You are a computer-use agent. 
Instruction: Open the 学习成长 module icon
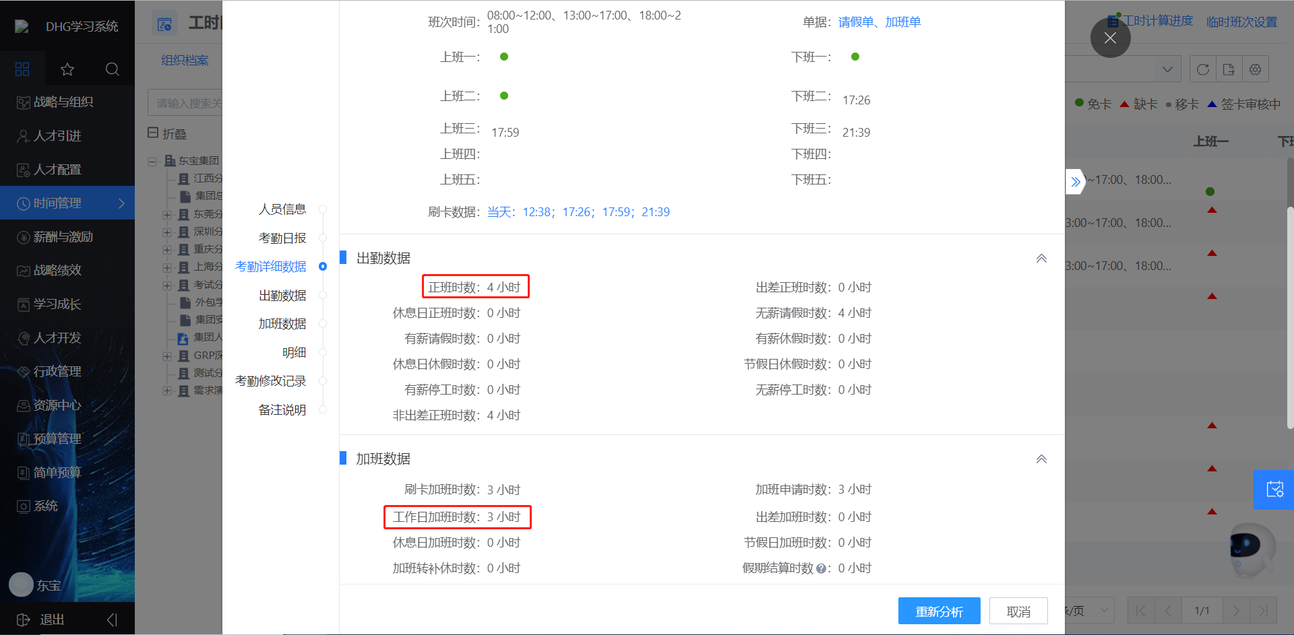(x=23, y=304)
